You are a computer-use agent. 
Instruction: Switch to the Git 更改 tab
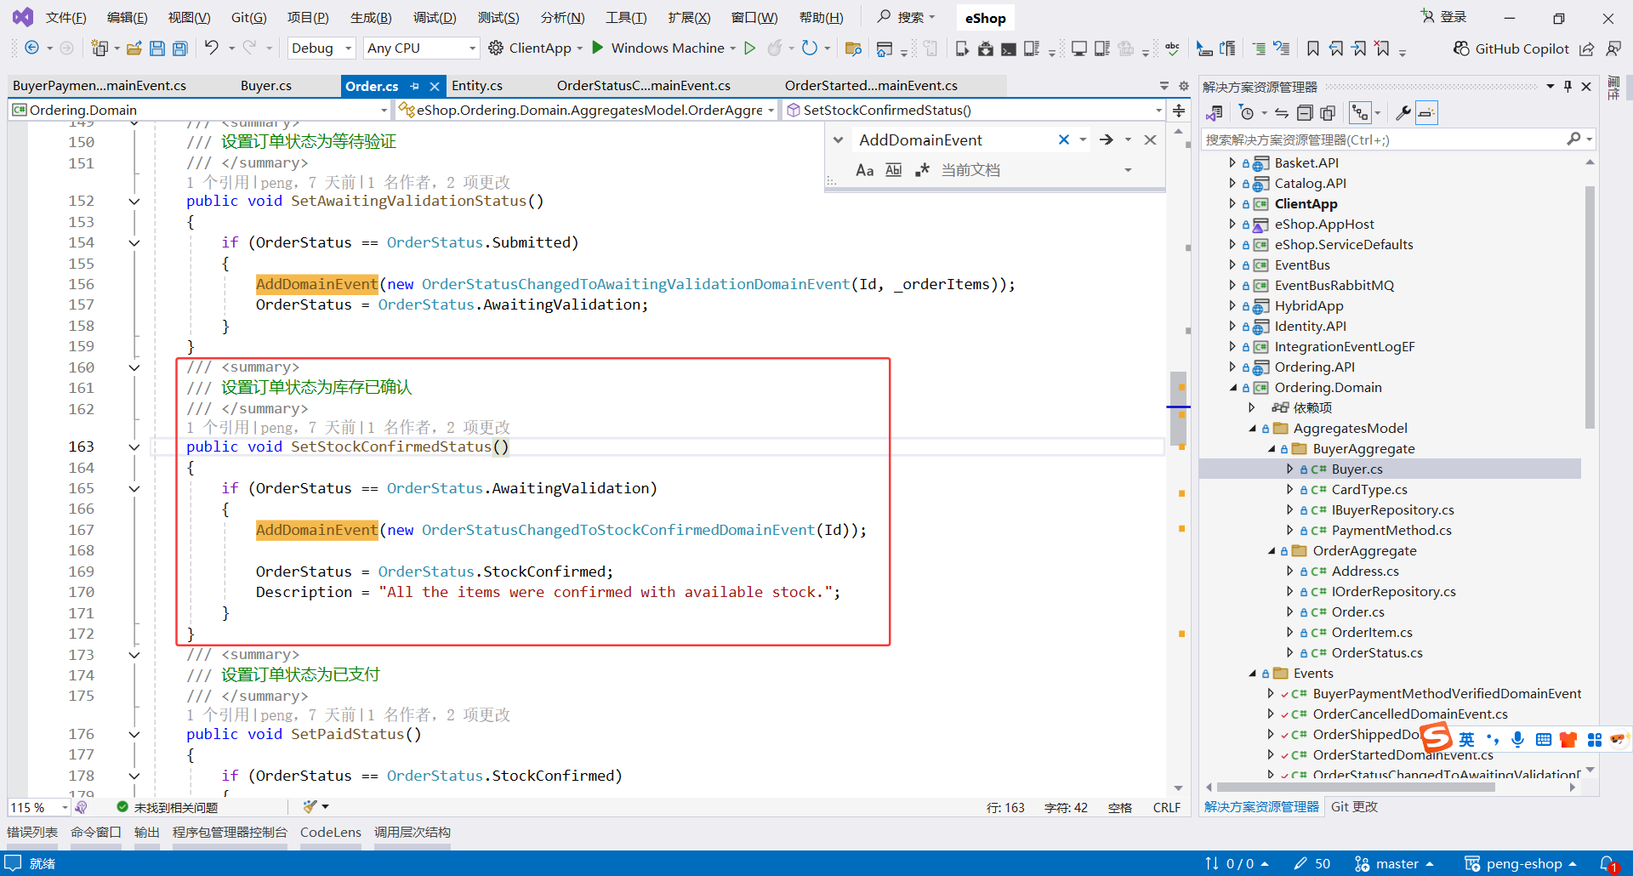(x=1354, y=807)
